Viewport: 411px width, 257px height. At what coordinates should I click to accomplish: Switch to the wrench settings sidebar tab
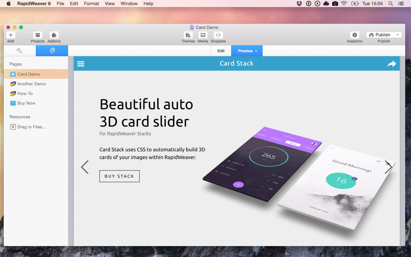[x=19, y=51]
